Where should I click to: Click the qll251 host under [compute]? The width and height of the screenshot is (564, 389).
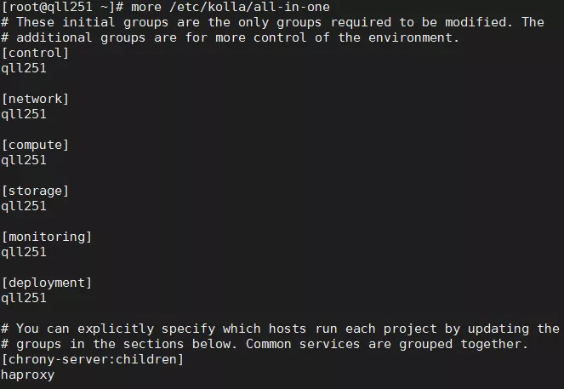[x=24, y=160]
